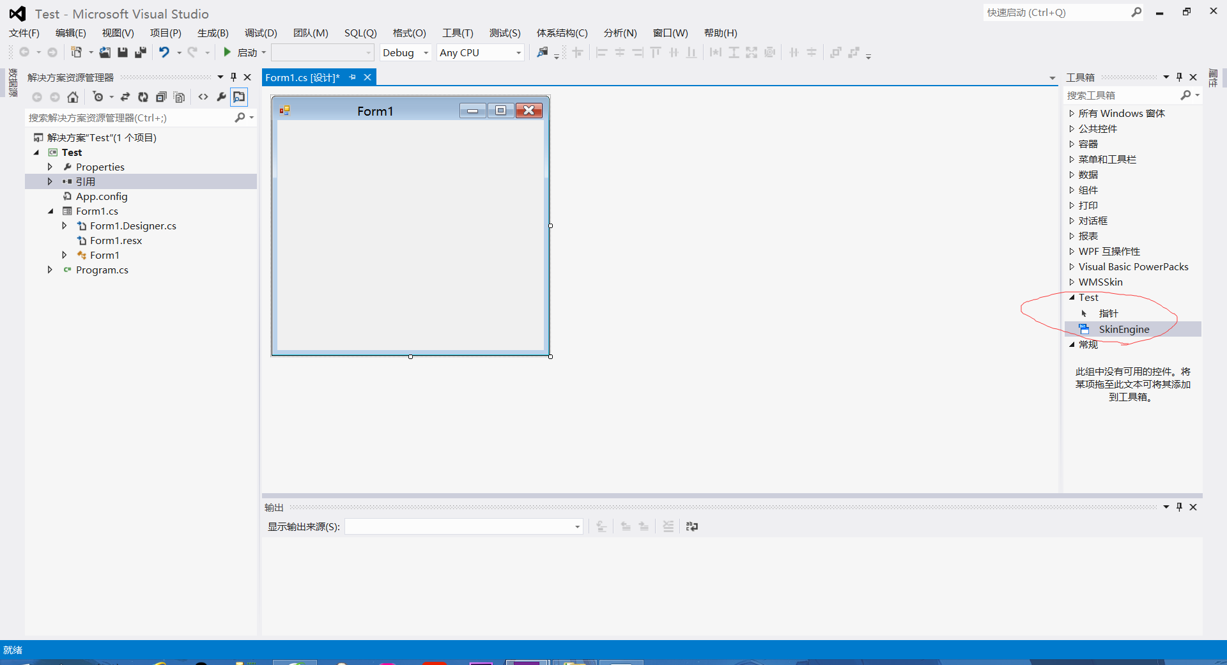Viewport: 1227px width, 665px height.
Task: Open the 数据源 side tab
Action: tap(13, 82)
